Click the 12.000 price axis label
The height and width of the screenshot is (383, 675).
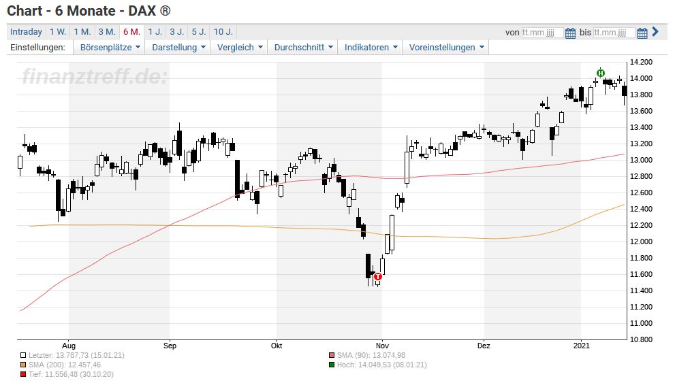point(641,242)
